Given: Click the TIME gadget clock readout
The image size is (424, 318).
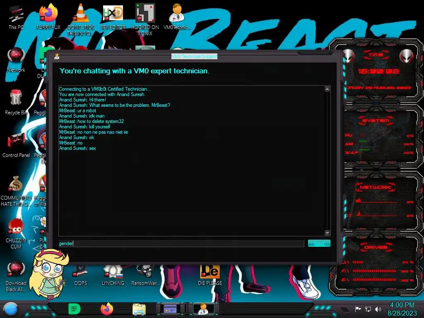Looking at the screenshot, I should point(378,71).
